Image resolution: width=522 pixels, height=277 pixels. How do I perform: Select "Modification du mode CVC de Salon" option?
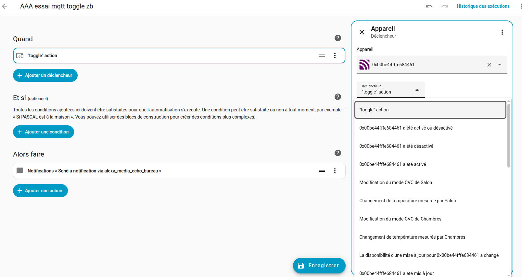pyautogui.click(x=395, y=183)
